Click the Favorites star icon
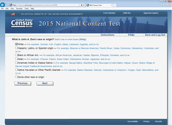172x125 pixels. tap(167, 5)
